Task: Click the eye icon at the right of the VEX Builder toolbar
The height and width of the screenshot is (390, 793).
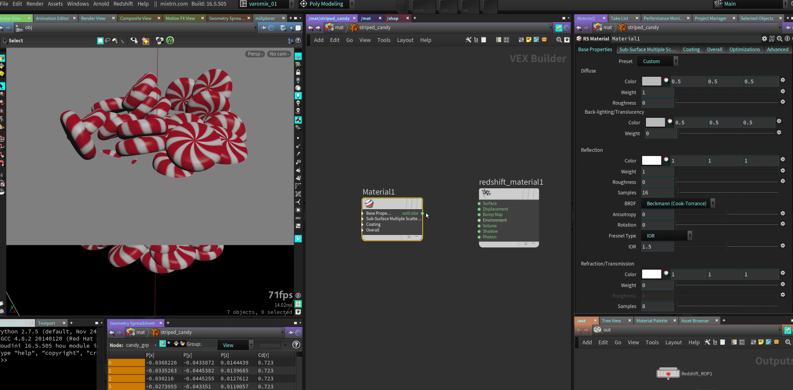Action: [567, 40]
